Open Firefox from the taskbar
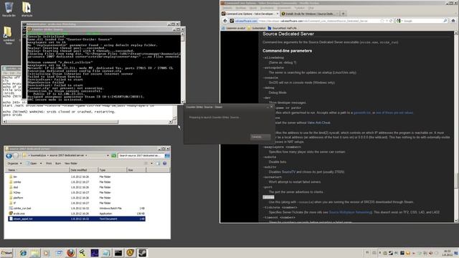459x258 pixels. [x=70, y=253]
